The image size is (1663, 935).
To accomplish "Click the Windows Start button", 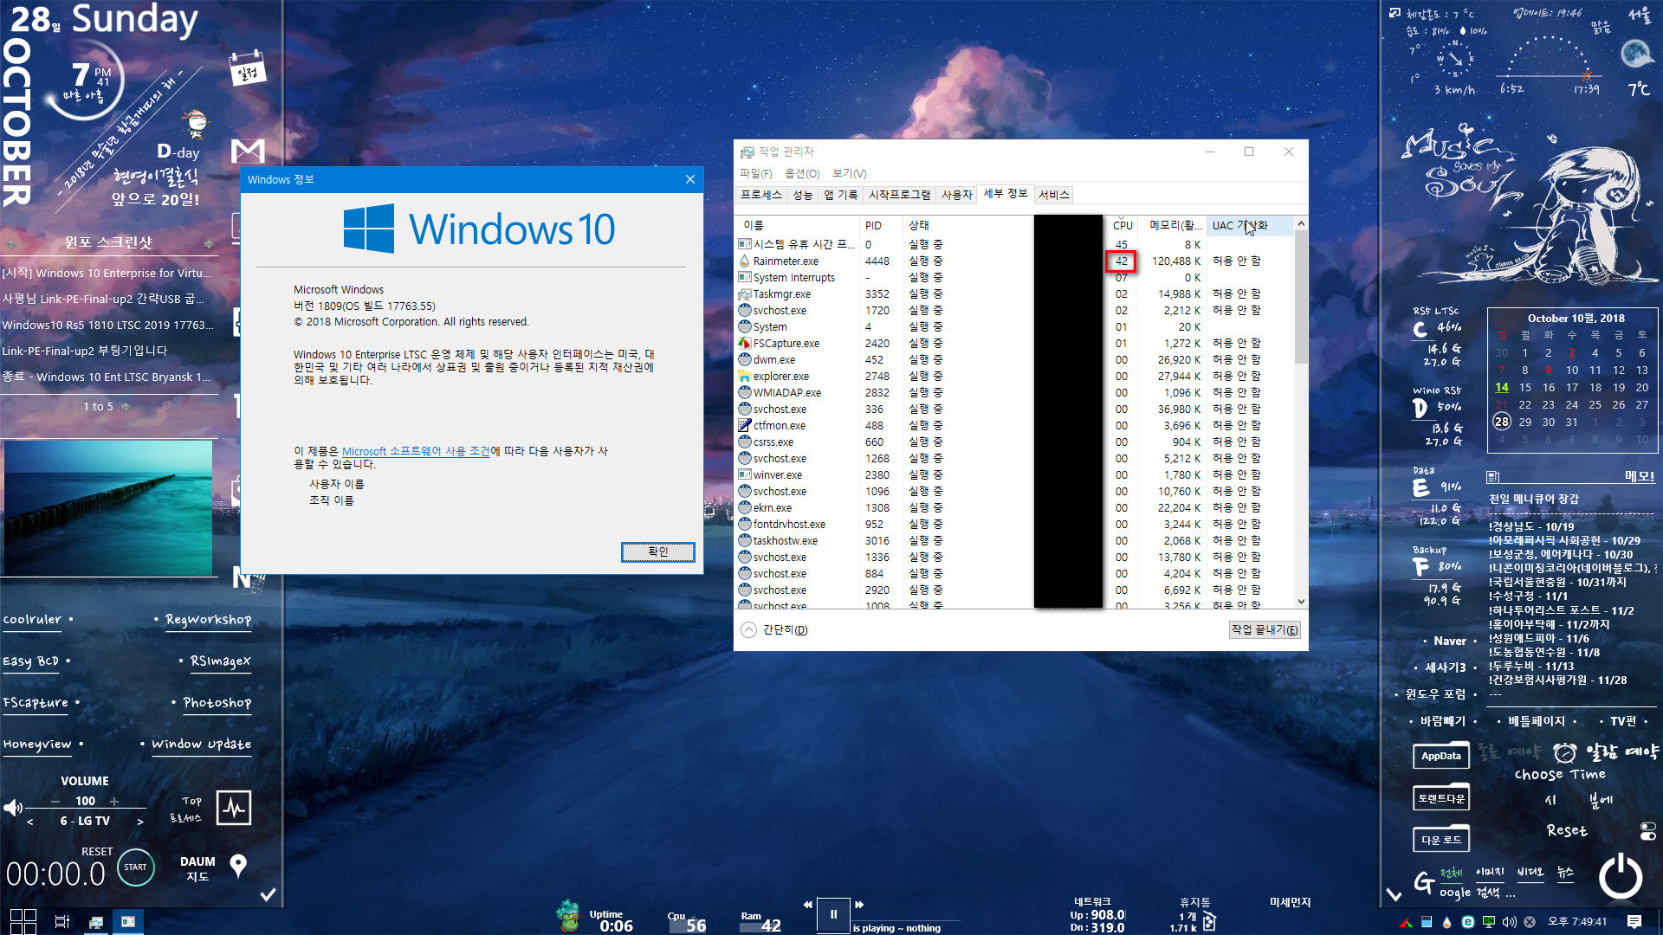I will [x=23, y=921].
